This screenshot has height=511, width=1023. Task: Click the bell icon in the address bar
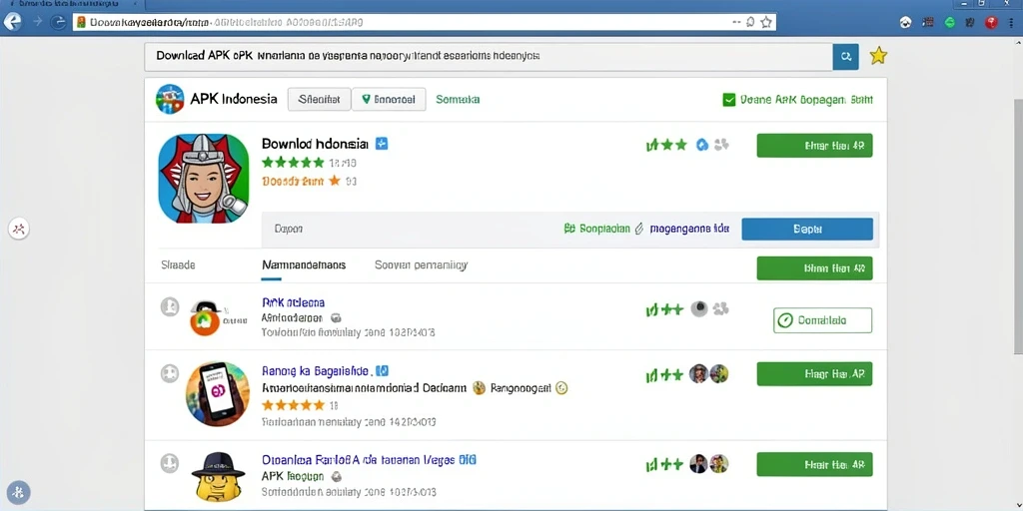[750, 22]
